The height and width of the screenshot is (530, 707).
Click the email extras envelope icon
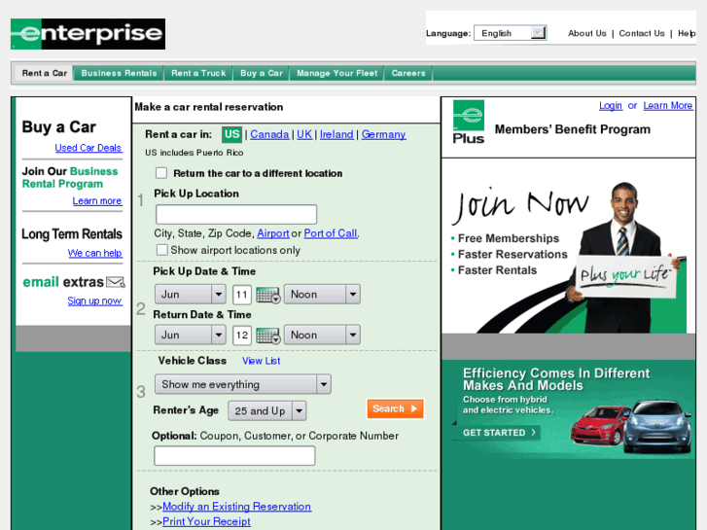coord(116,282)
